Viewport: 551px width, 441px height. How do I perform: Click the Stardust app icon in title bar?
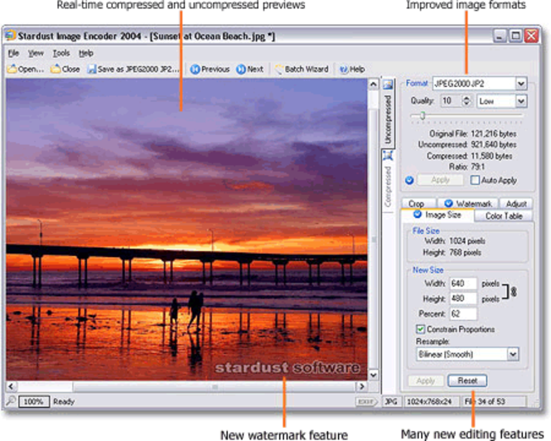point(10,36)
